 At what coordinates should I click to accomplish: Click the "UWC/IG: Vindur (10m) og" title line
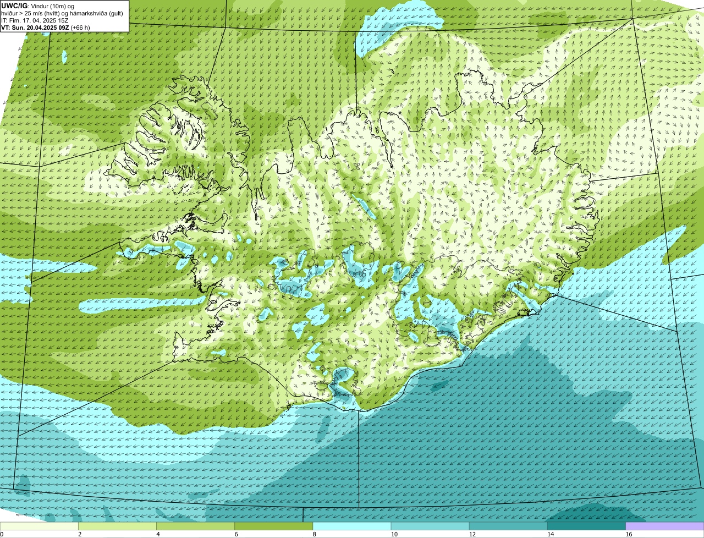pyautogui.click(x=38, y=6)
